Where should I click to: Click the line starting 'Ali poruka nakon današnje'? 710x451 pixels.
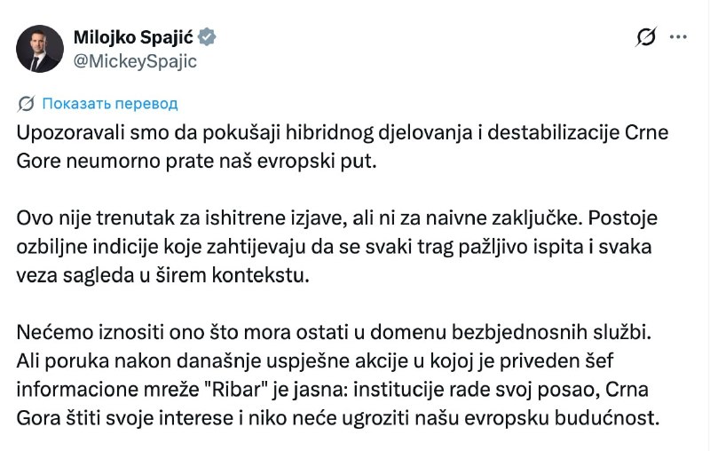315,361
